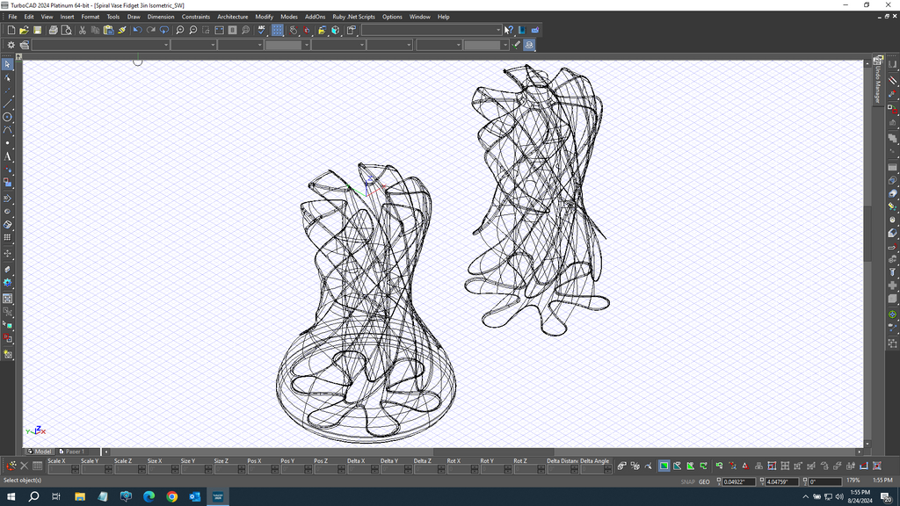Click the horizontal scrollbar thumb
This screenshot has width=900, height=506.
(x=494, y=452)
